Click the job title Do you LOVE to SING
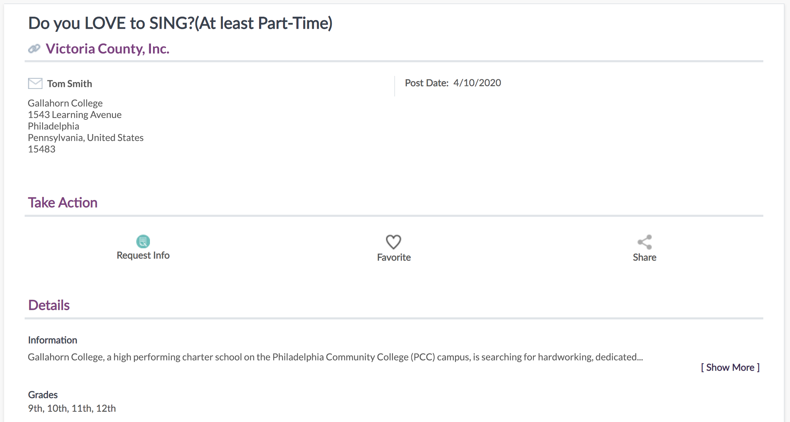 (x=180, y=23)
